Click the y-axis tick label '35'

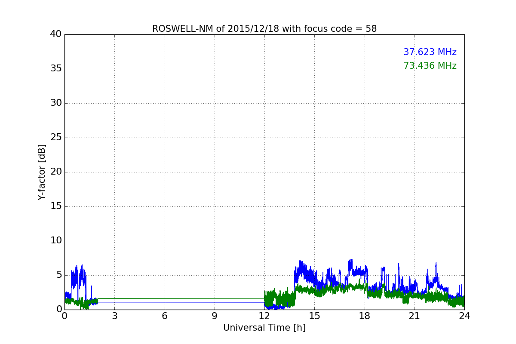(x=56, y=69)
